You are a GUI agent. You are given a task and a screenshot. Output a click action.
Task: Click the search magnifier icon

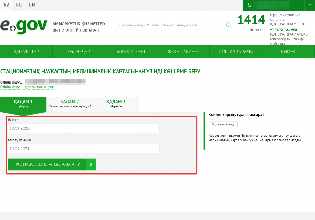(x=229, y=25)
